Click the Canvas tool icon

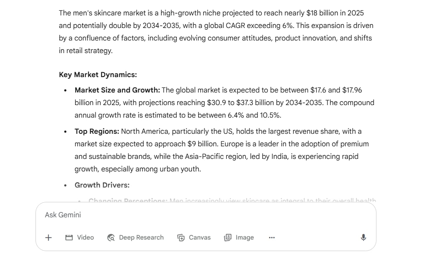(181, 237)
